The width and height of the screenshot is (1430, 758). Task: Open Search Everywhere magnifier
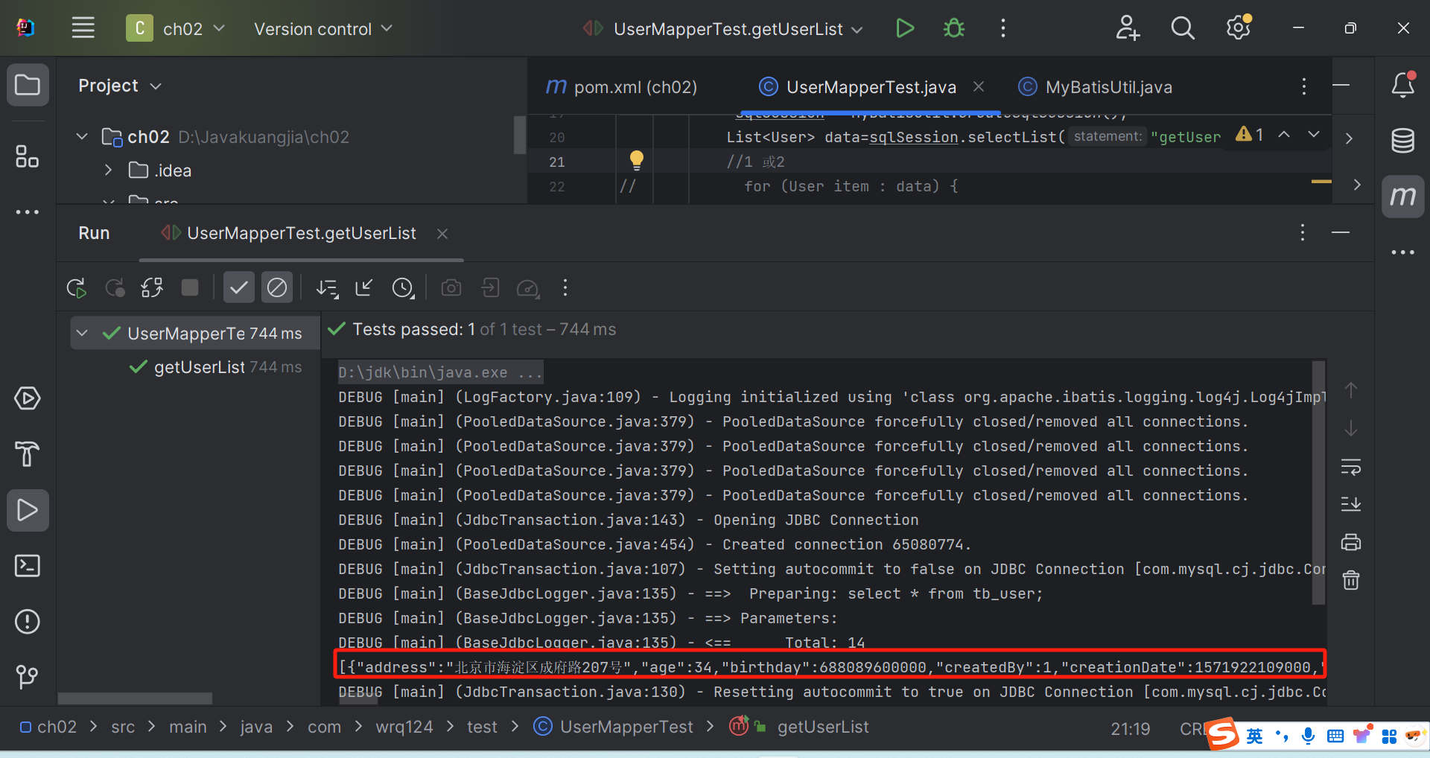(x=1183, y=28)
